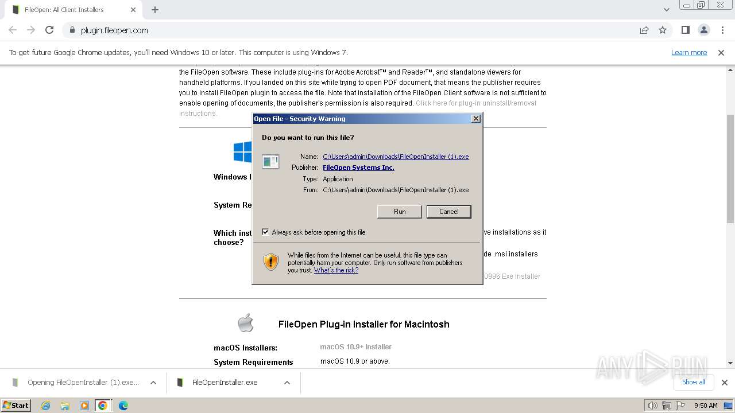Click the volume speaker tray icon
735x413 pixels.
pyautogui.click(x=653, y=406)
